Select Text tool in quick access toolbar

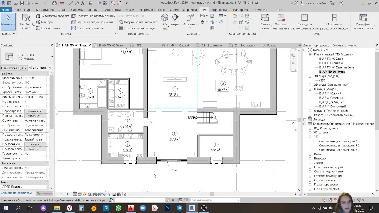(x=83, y=3)
